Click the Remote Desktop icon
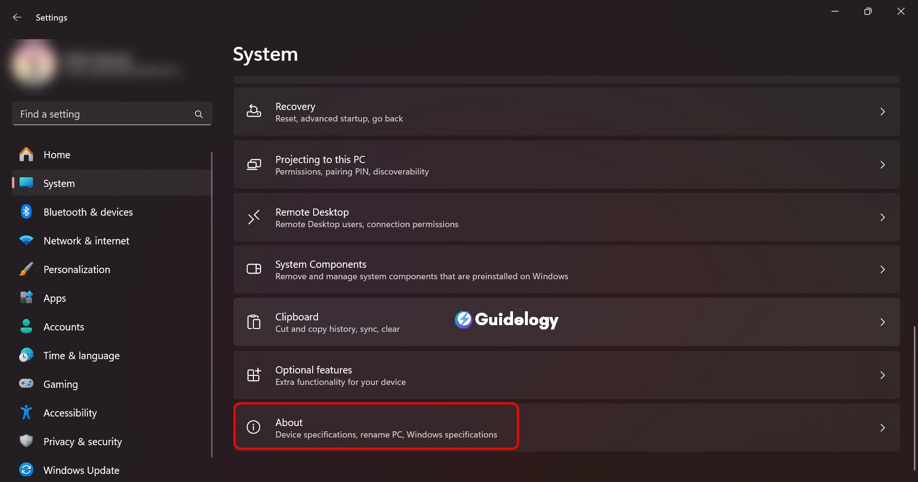Image resolution: width=918 pixels, height=482 pixels. (x=253, y=217)
